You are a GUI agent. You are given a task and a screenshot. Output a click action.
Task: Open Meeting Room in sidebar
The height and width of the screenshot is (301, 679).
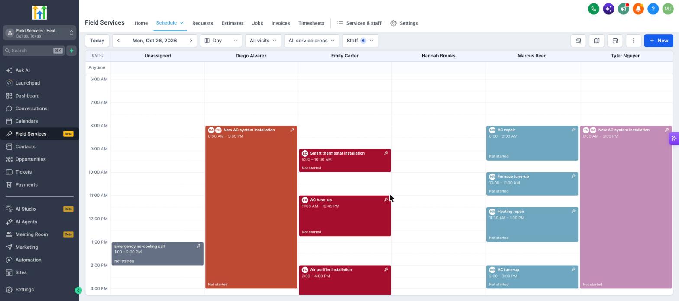[39, 234]
